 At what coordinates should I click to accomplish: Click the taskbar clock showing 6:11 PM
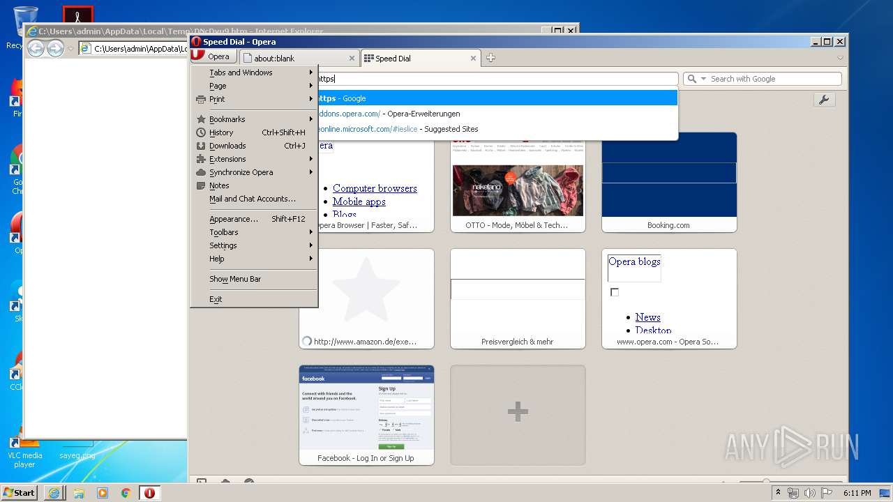tap(857, 493)
